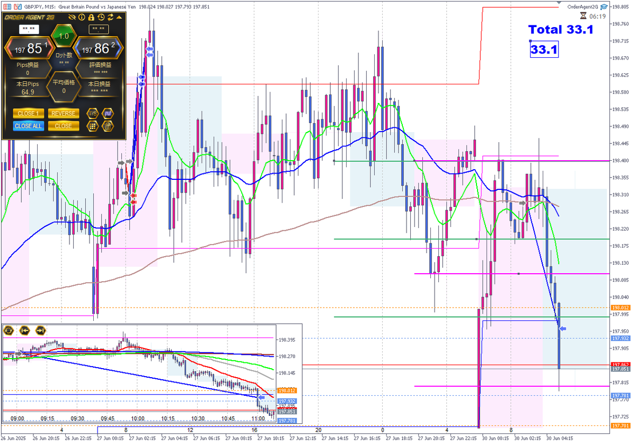This screenshot has height=444, width=636.
Task: Click the CLOSE 1 button
Action: coord(29,114)
